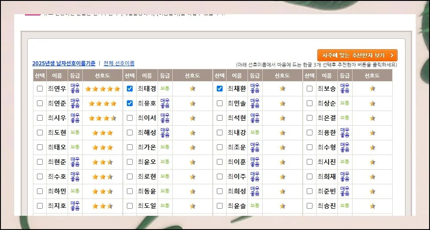
Task: Click the star icon for 최채환
Action: (282, 89)
